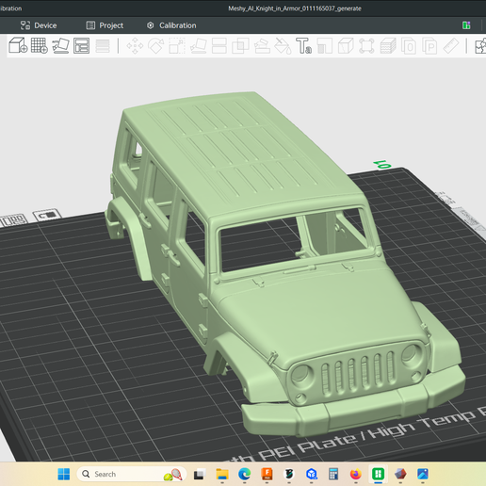The image size is (486, 486).
Task: Click the greyed variable layer height icon
Action: (103, 46)
